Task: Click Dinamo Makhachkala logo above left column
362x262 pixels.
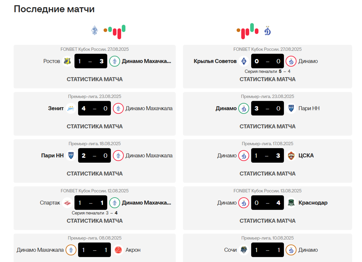Action: click(x=95, y=31)
